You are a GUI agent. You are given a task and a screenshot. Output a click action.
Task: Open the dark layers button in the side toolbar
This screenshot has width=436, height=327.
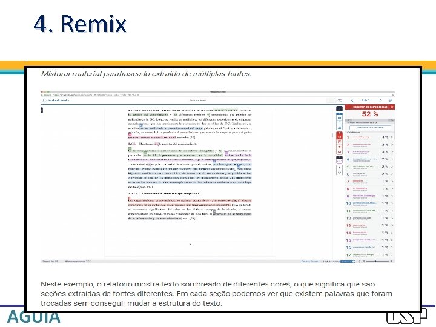point(339,109)
